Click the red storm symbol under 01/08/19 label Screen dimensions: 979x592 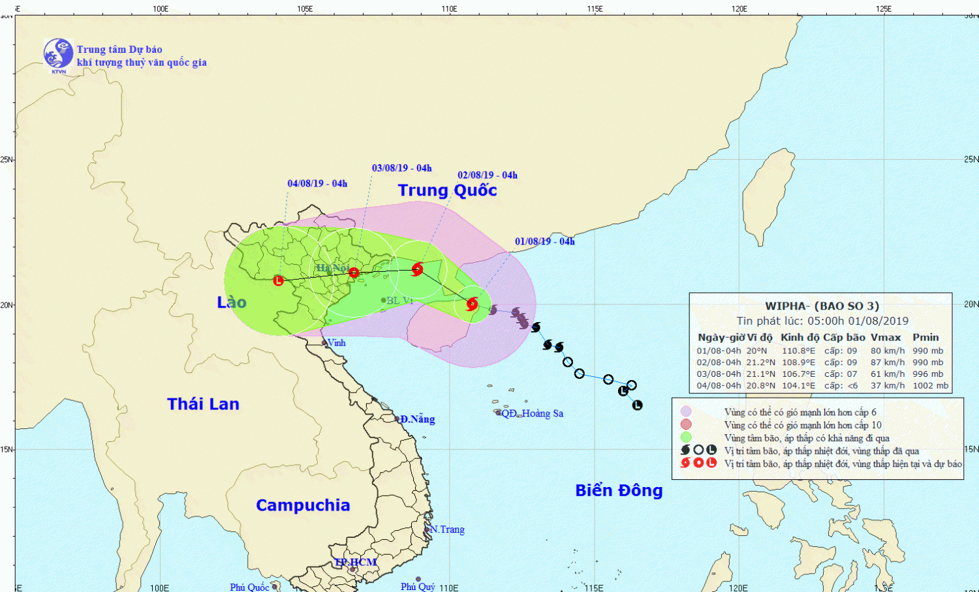click(473, 304)
